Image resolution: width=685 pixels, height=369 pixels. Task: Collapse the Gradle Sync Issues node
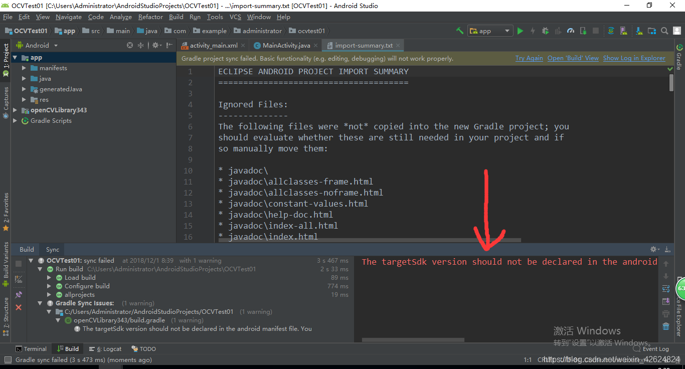(x=40, y=303)
